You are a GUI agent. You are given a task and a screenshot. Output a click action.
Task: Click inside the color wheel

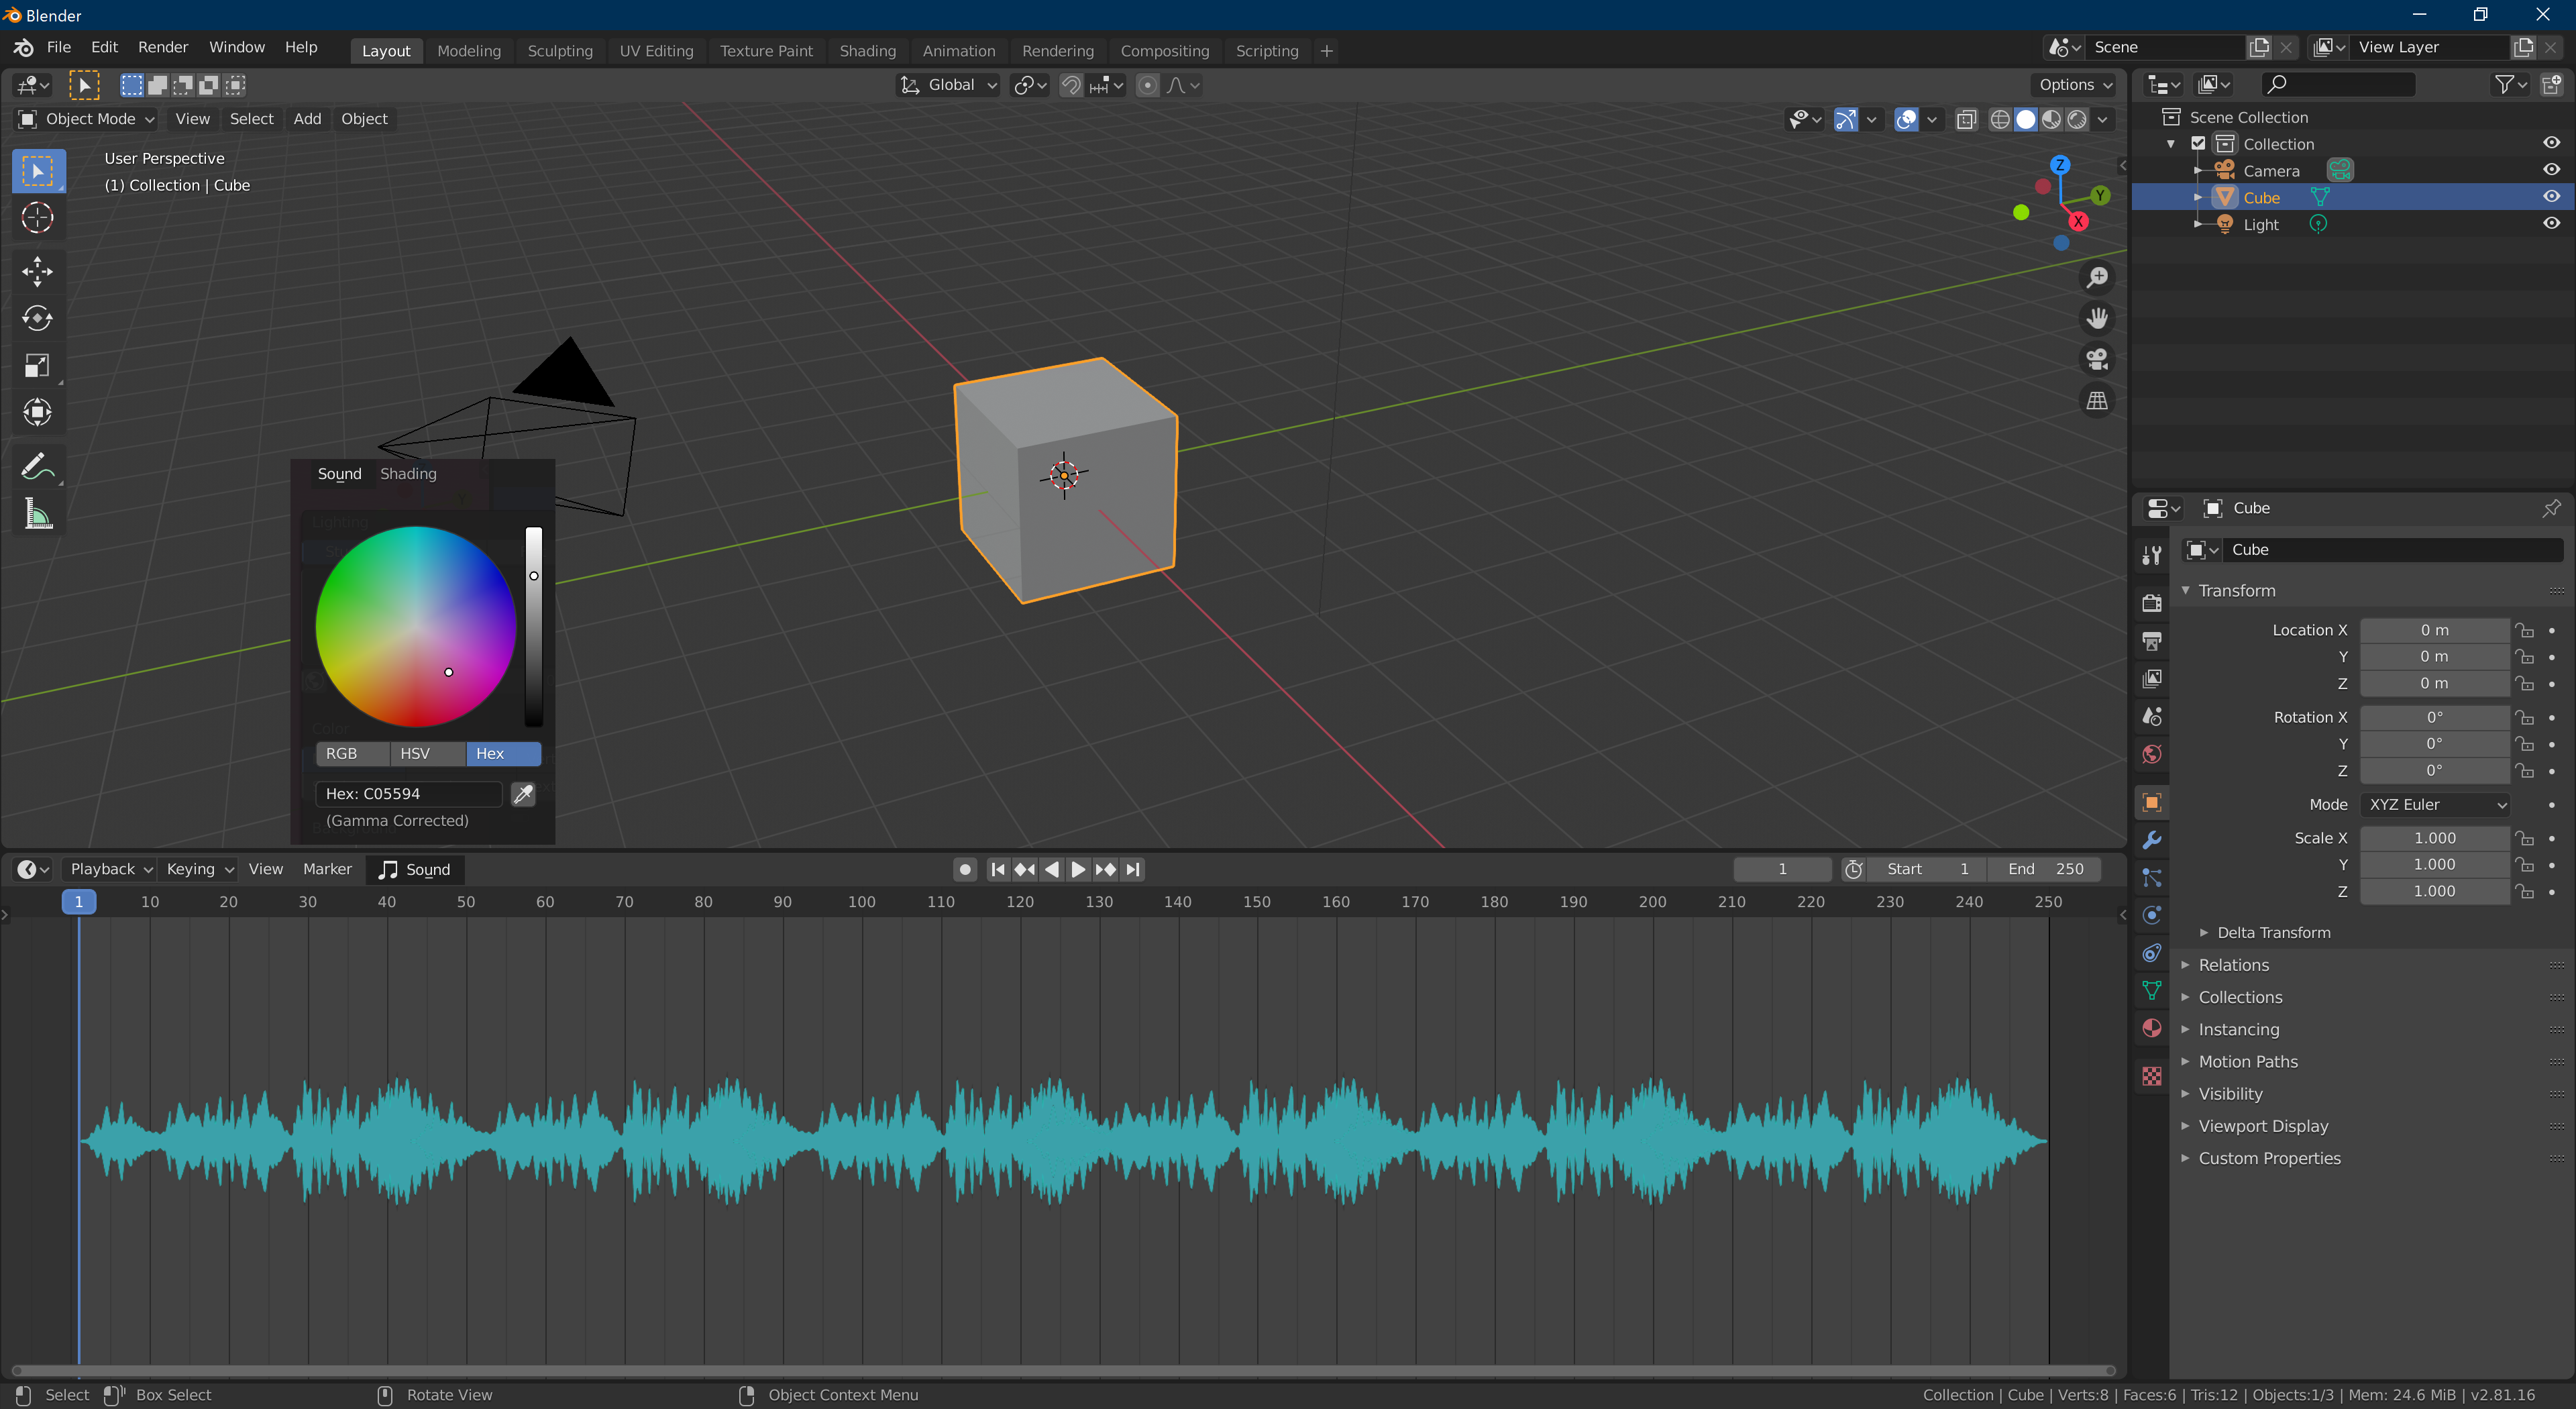pyautogui.click(x=416, y=626)
